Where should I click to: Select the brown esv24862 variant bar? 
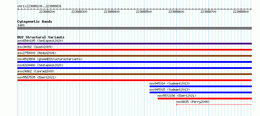(x=134, y=74)
